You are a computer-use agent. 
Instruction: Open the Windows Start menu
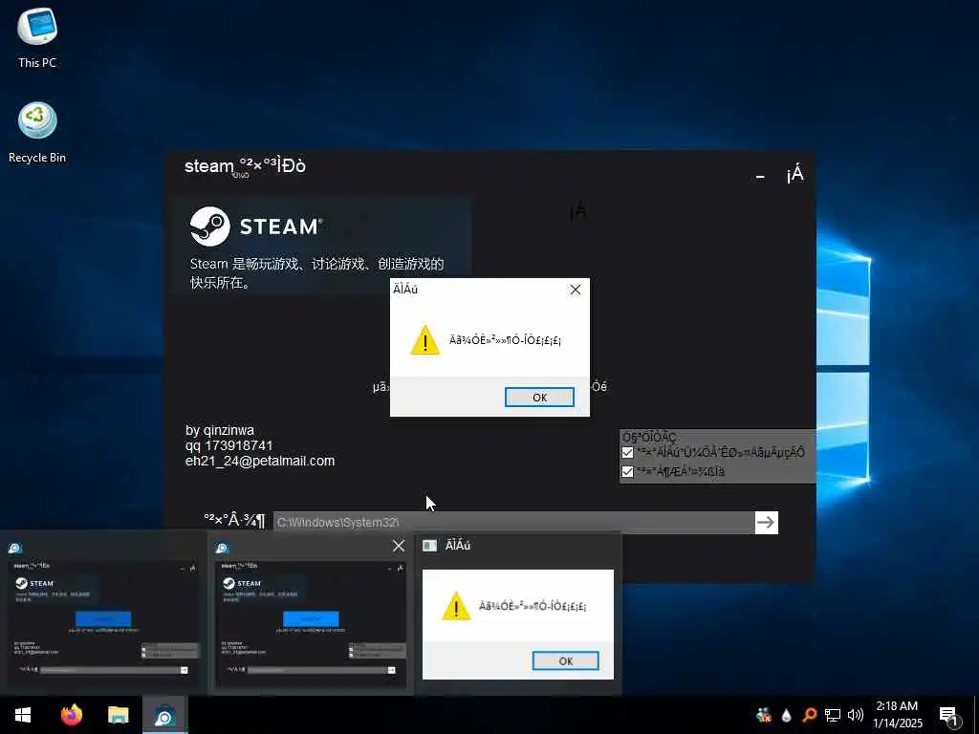pos(23,715)
